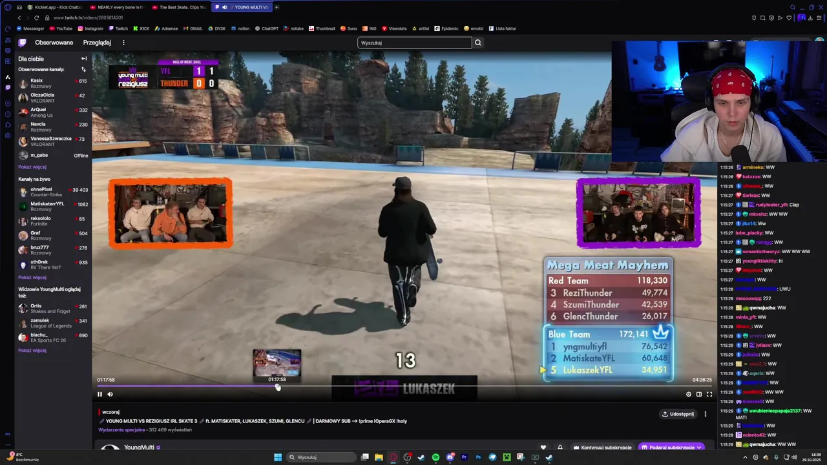
Task: Click the Twitch search magnifier button
Action: (478, 43)
